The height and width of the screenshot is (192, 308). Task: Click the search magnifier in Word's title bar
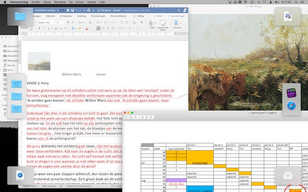point(179,10)
